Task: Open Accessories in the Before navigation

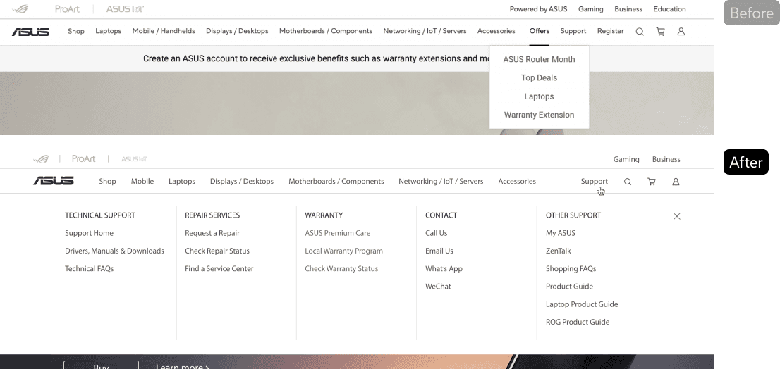Action: point(496,31)
